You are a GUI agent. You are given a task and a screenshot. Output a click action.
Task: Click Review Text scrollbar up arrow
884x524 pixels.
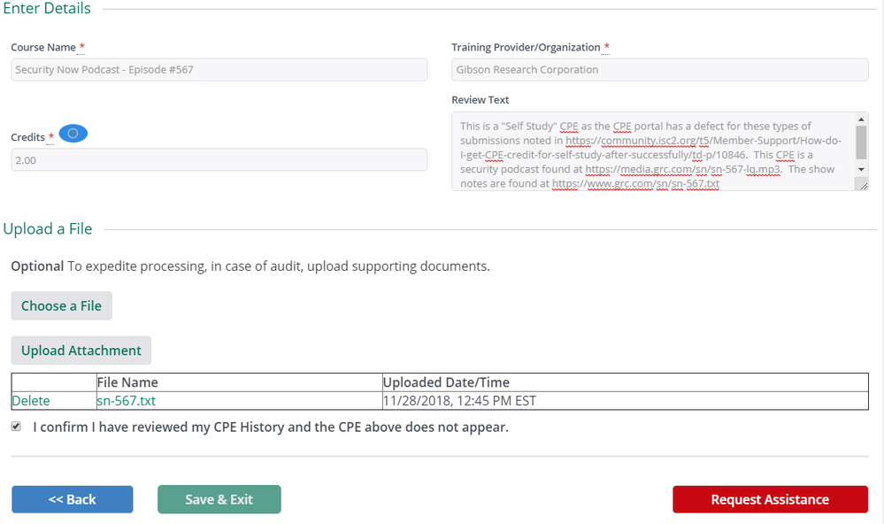point(862,119)
